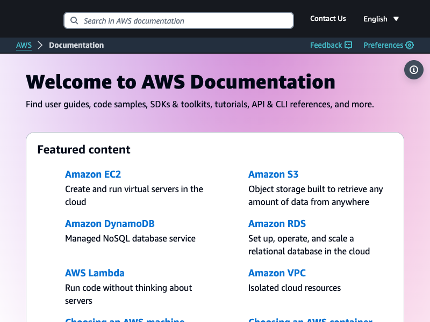Viewport: 430px width, 322px height.
Task: Go to the AWS breadcrumb link
Action: pos(24,45)
